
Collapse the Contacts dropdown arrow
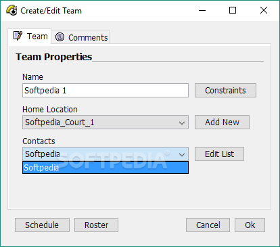click(182, 154)
